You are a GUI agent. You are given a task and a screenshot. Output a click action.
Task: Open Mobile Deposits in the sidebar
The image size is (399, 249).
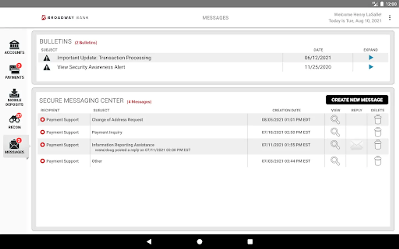14,97
